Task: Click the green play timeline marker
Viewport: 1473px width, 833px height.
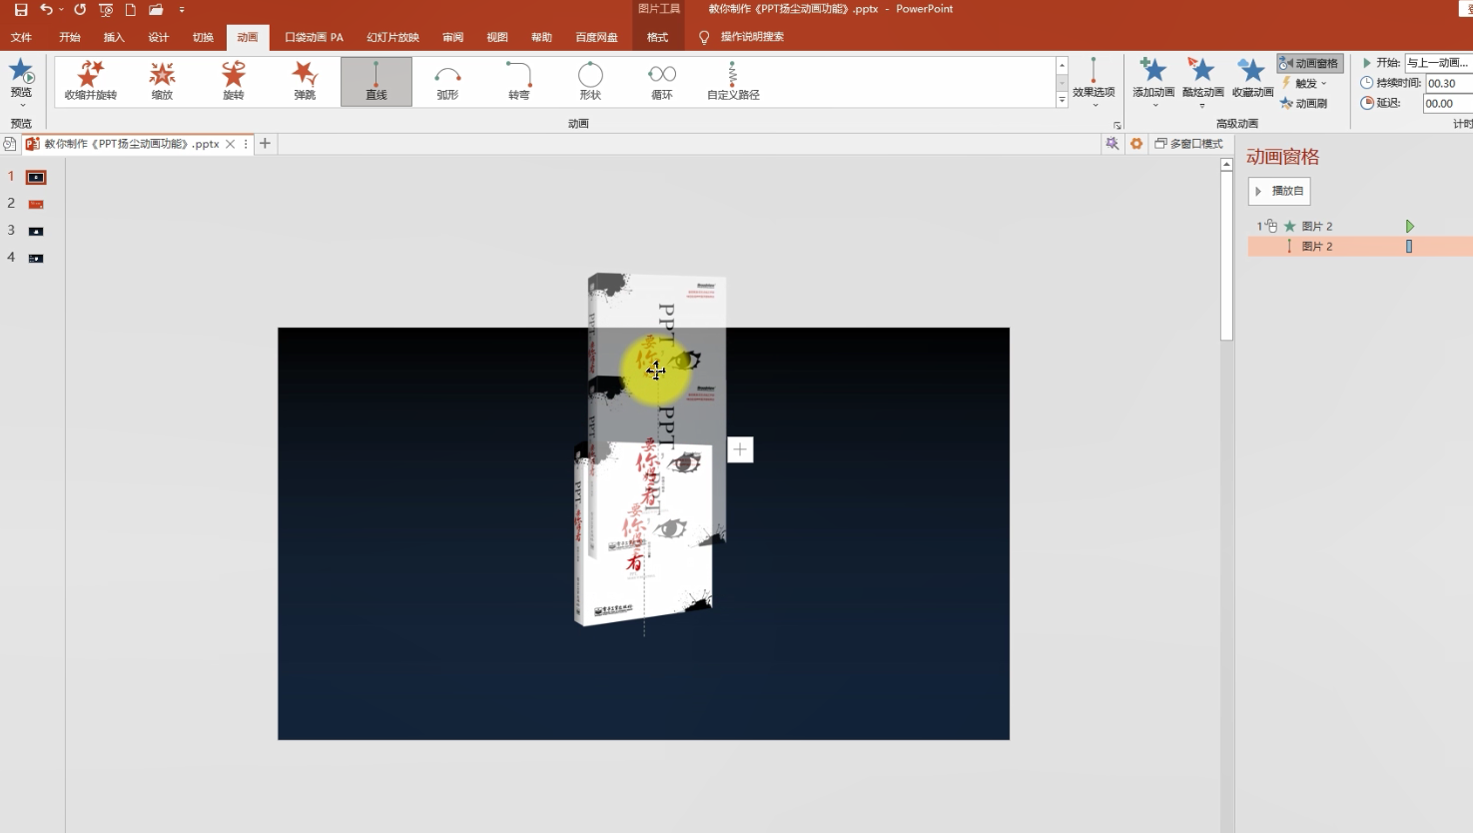Action: [x=1410, y=227]
